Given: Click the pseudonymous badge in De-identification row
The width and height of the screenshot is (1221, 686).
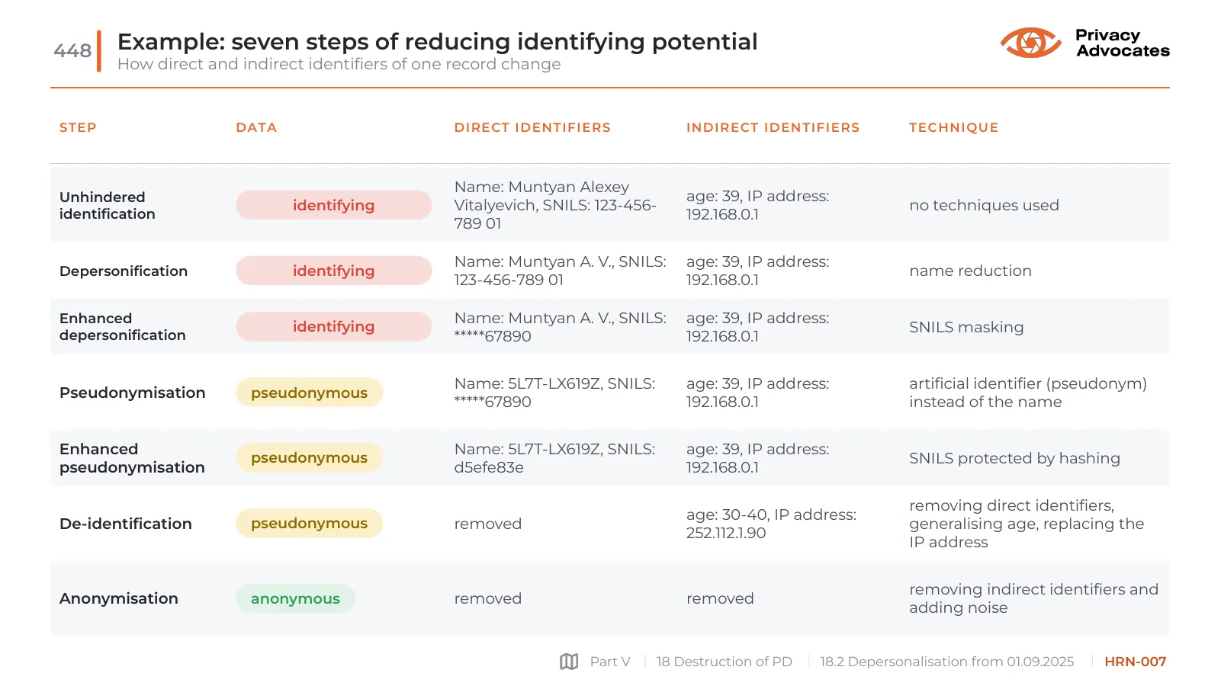Looking at the screenshot, I should pos(310,524).
